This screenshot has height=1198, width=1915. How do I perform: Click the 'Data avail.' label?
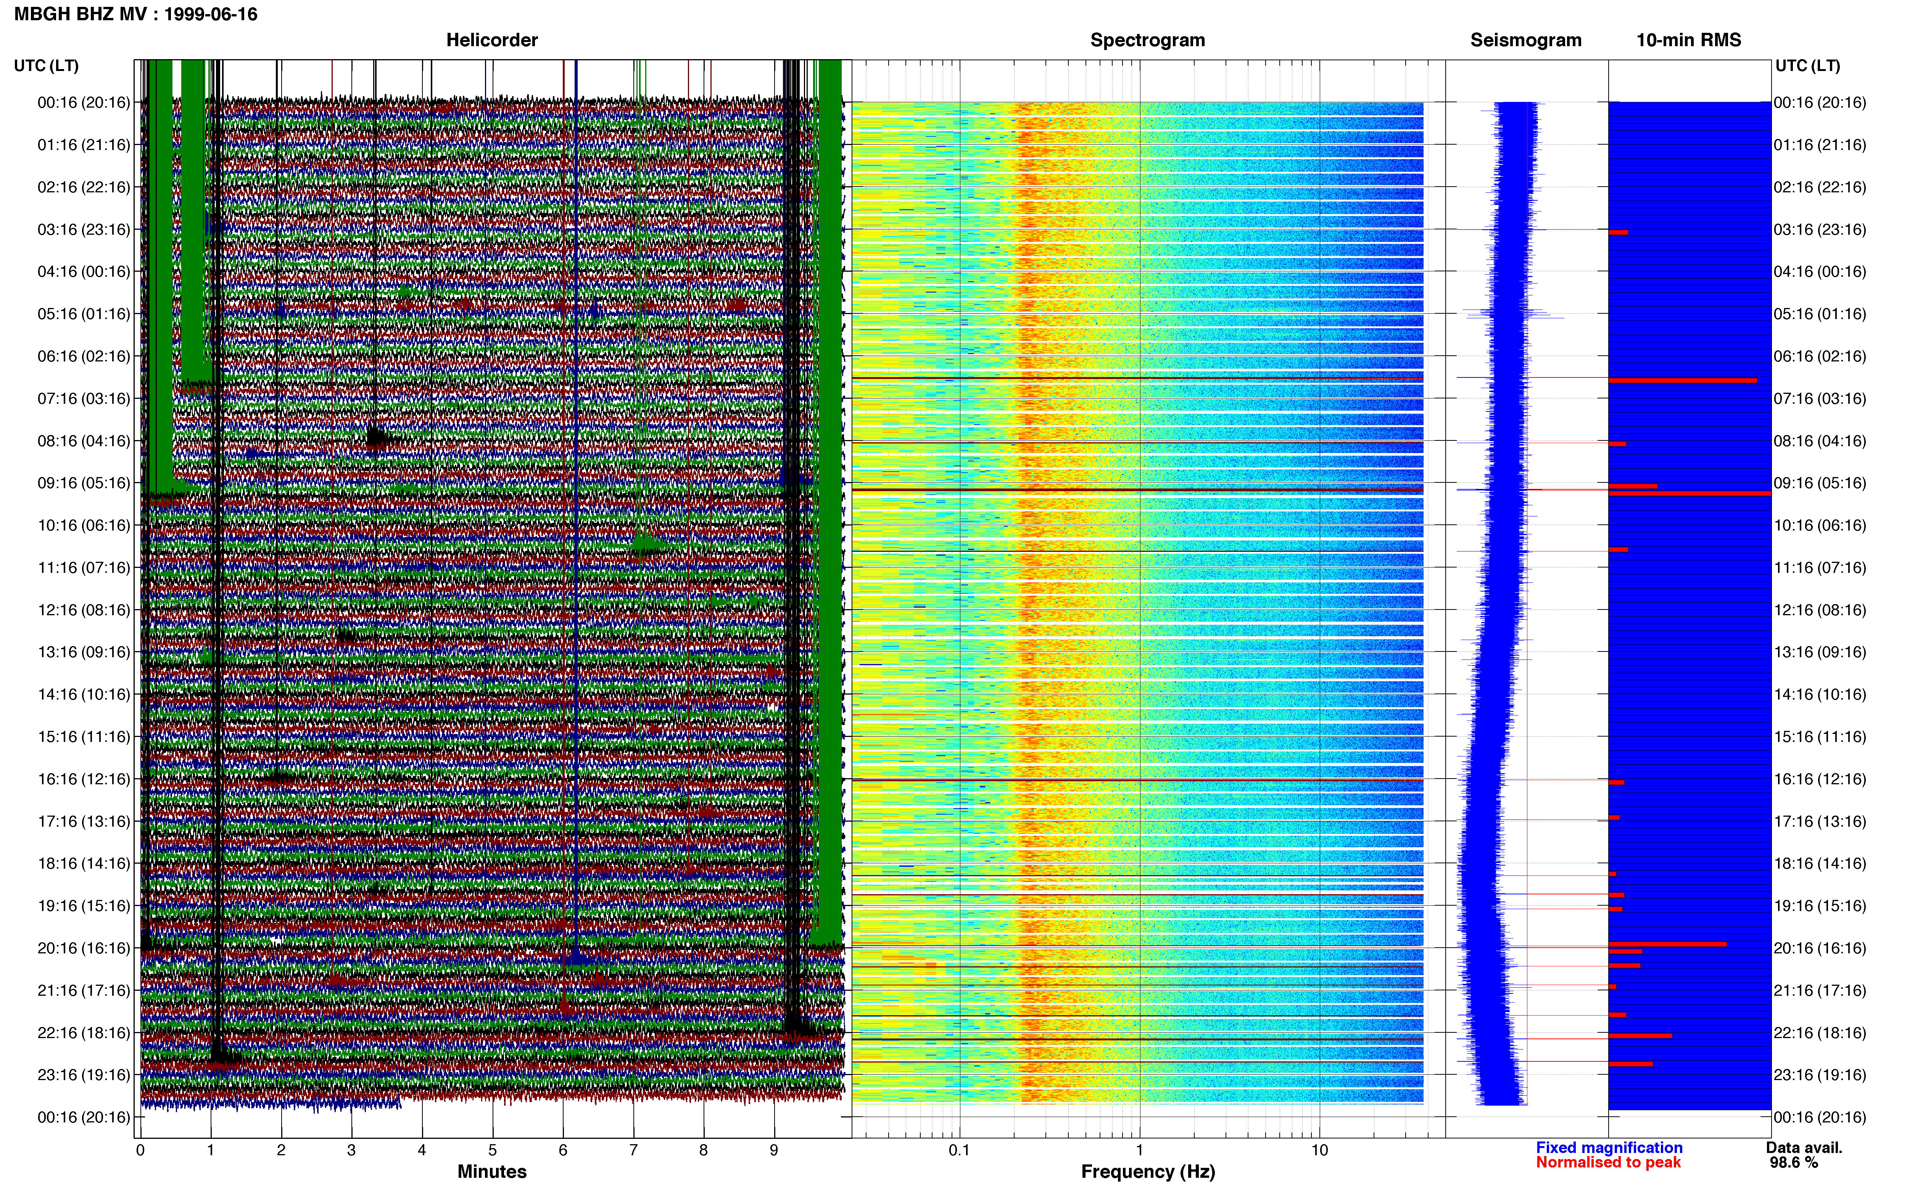click(1804, 1148)
